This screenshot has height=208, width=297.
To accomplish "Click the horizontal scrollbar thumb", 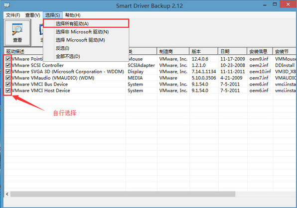I will click(123, 194).
